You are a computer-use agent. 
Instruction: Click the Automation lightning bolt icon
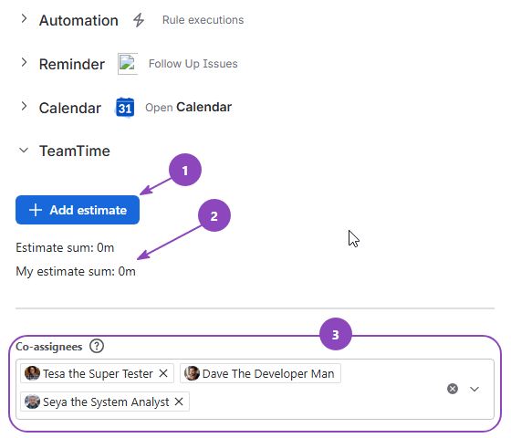click(139, 20)
